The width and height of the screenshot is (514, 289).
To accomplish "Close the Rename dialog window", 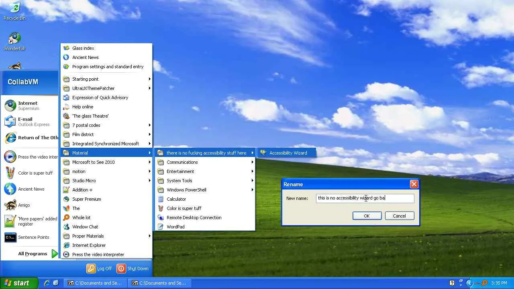I will (x=414, y=184).
